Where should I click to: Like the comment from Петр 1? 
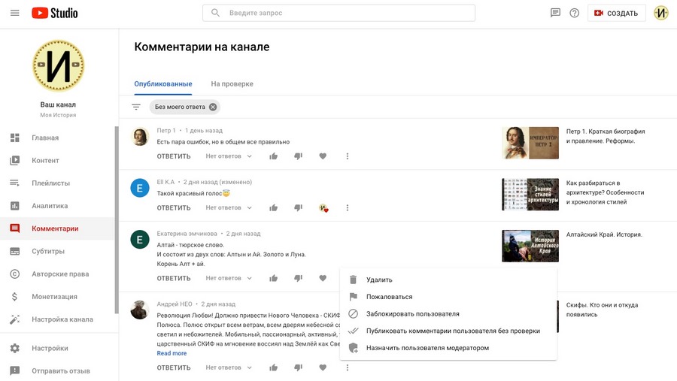[274, 156]
